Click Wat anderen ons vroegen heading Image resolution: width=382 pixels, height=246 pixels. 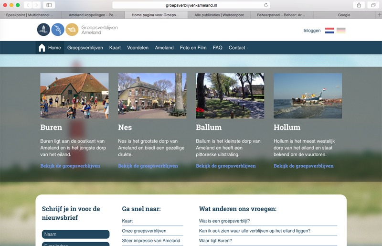[238, 209]
